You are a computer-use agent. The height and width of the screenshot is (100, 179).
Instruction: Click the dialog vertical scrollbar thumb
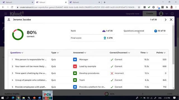coord(173,45)
